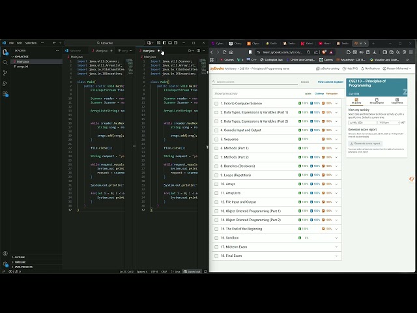Expand chapter 2. Data Types (Part 1) chevron
Viewport: 417px width, 313px height.
336,112
